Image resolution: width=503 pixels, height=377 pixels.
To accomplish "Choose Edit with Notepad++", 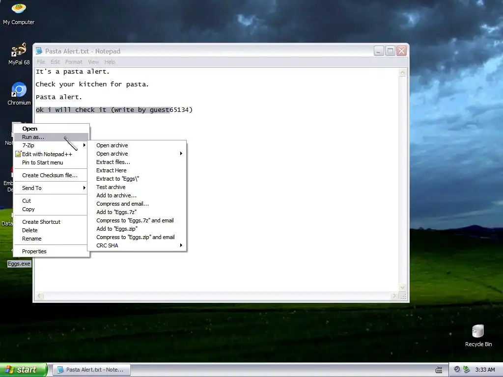I will pos(51,154).
